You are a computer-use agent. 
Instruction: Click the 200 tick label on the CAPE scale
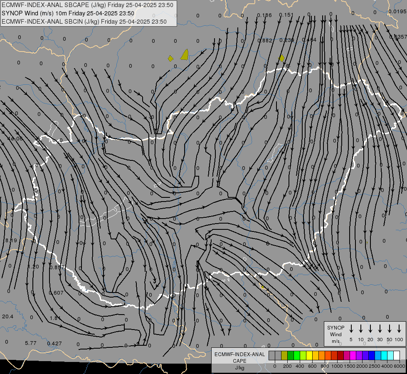pos(287,366)
